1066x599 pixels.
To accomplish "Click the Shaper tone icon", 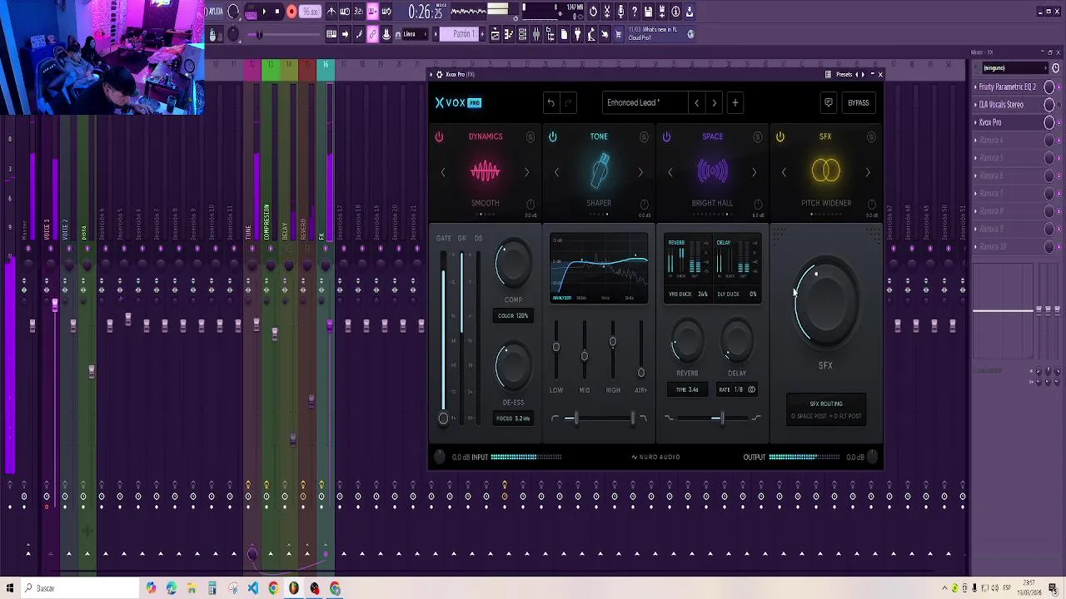I will tap(599, 171).
